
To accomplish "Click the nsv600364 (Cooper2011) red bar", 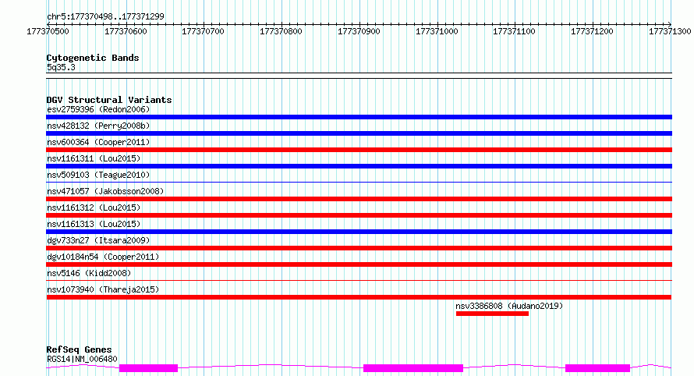I will click(359, 150).
